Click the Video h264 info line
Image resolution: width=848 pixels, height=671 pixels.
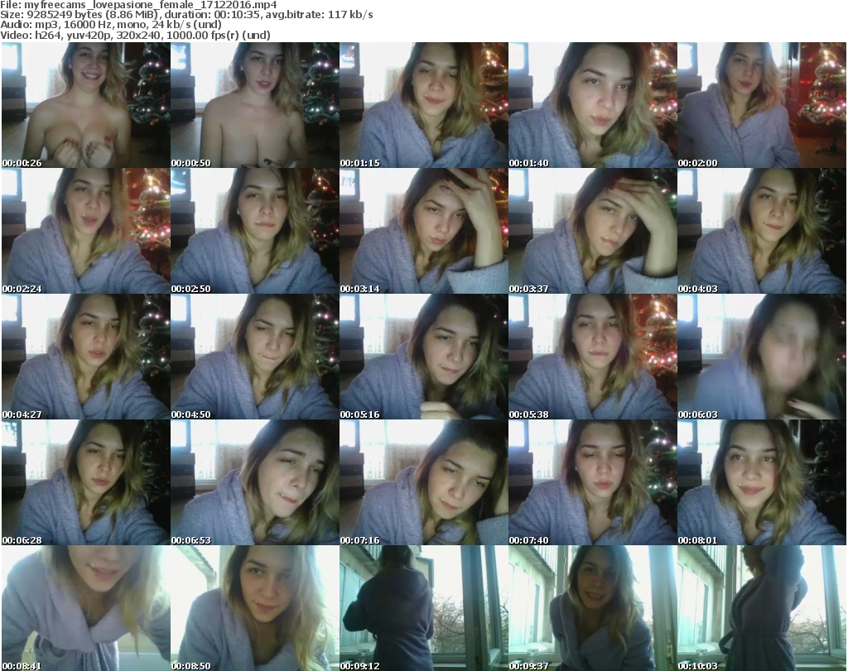(135, 35)
